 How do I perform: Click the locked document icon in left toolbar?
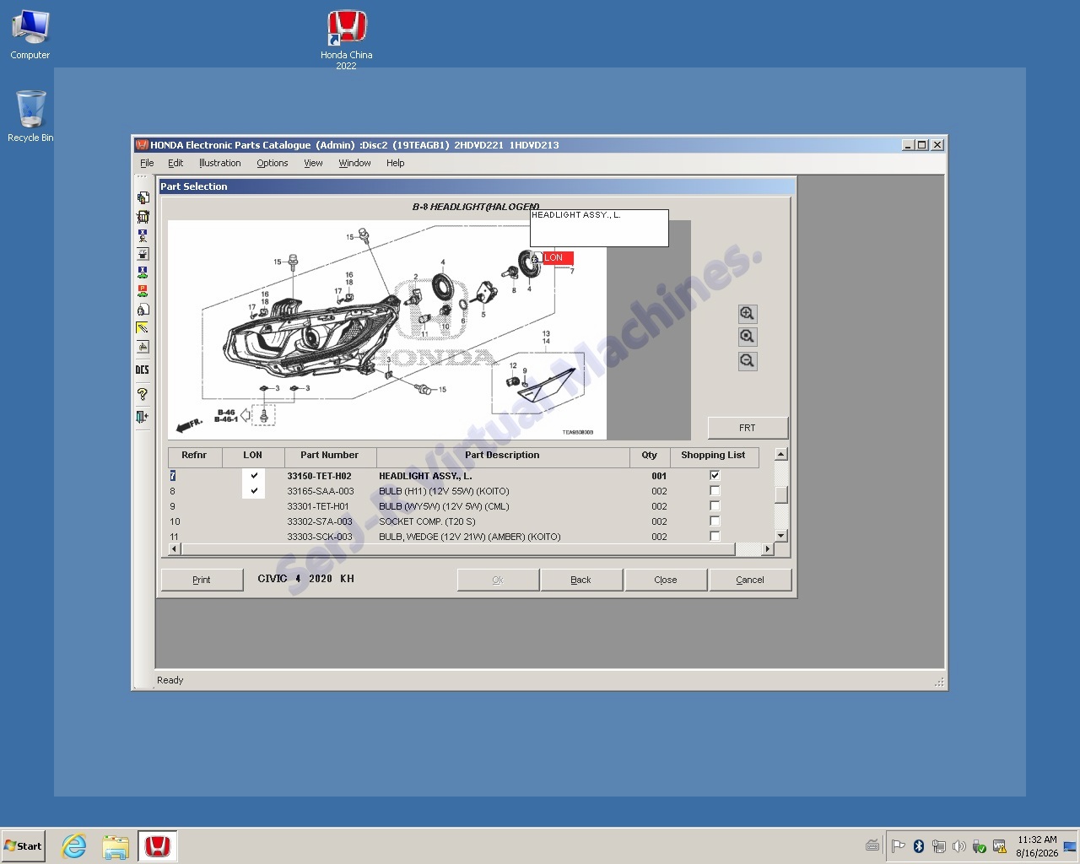click(x=143, y=310)
